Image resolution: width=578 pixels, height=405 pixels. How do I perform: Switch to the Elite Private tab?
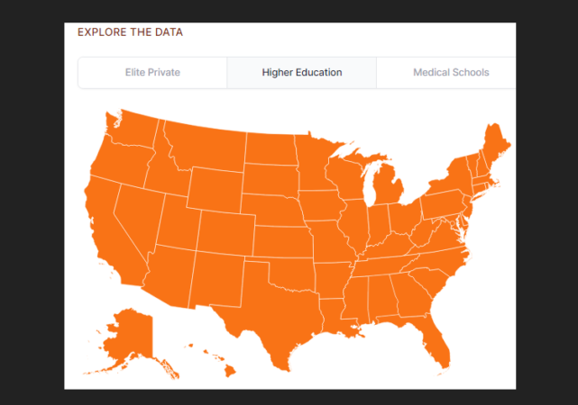(x=152, y=73)
